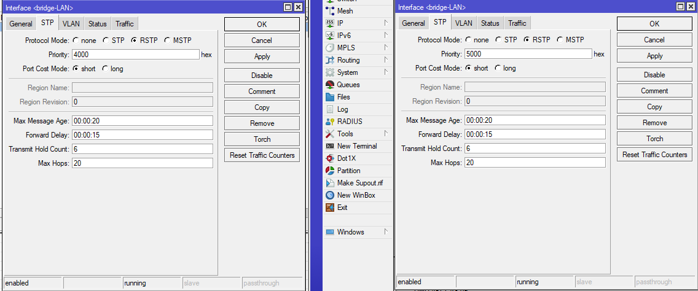Expand the System submenu arrow
Image resolution: width=698 pixels, height=291 pixels.
pyautogui.click(x=386, y=72)
